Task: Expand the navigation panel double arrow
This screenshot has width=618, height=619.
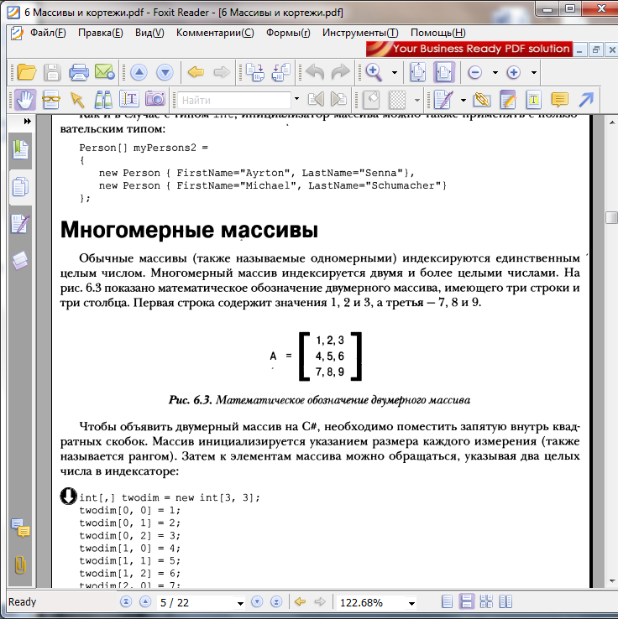Action: [x=27, y=121]
